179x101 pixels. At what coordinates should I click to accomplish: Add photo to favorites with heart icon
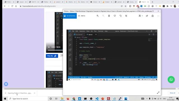(115, 16)
